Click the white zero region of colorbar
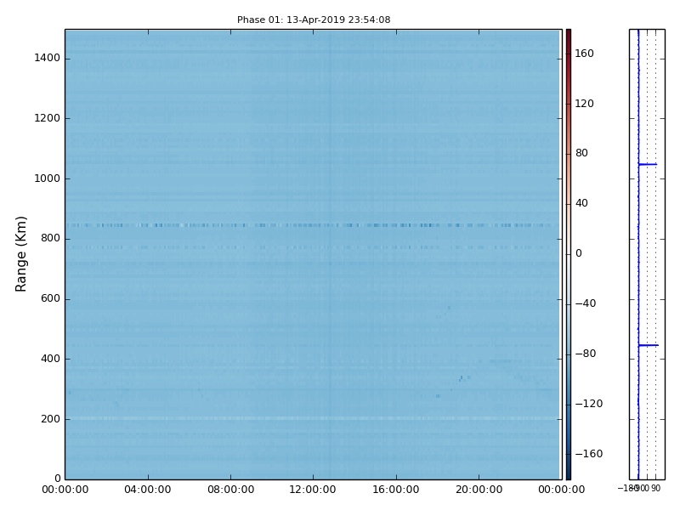The image size is (680, 510). pos(568,253)
